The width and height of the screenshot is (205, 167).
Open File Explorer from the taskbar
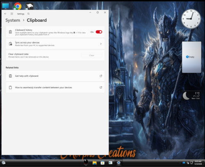coord(95,163)
